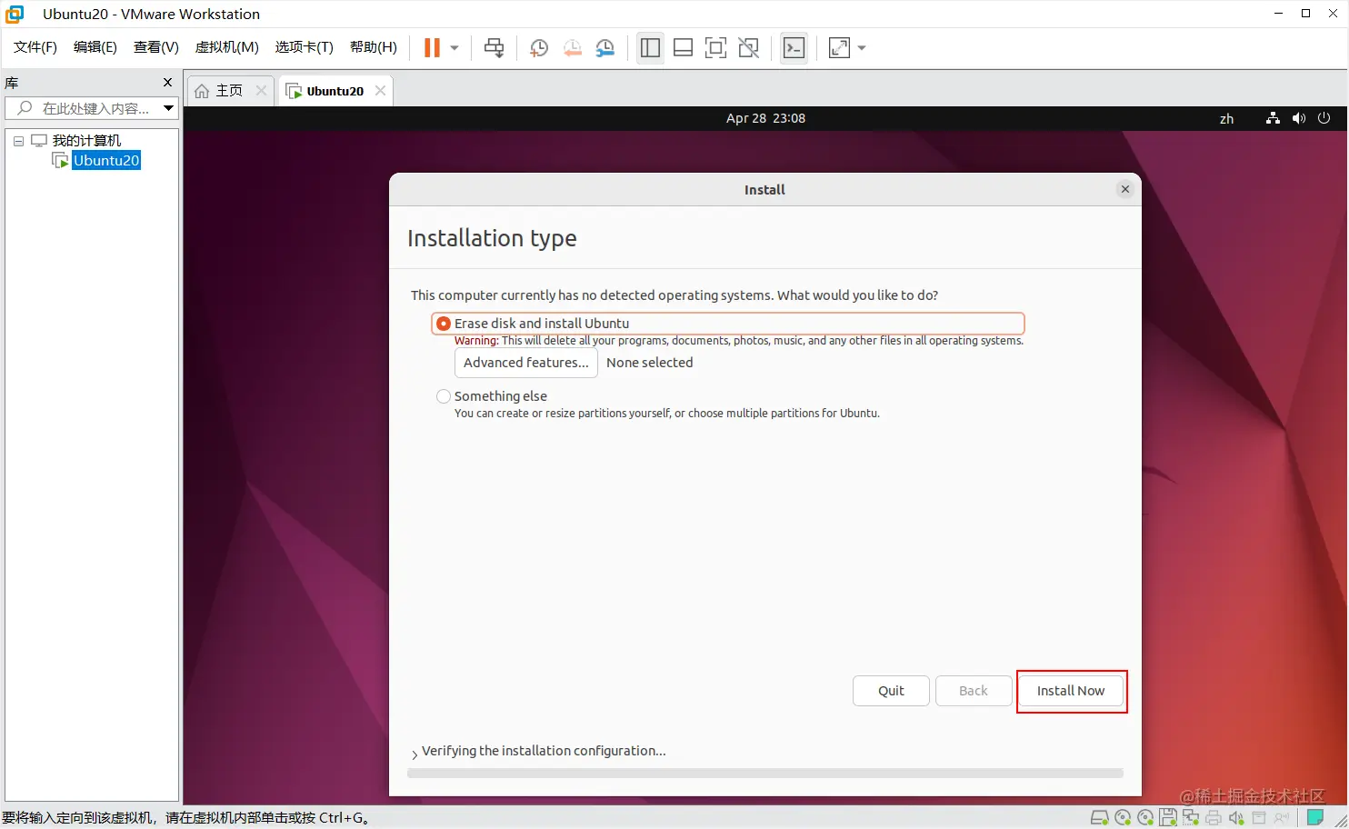This screenshot has width=1349, height=829.
Task: Open the 编辑(E) menu
Action: tap(95, 47)
